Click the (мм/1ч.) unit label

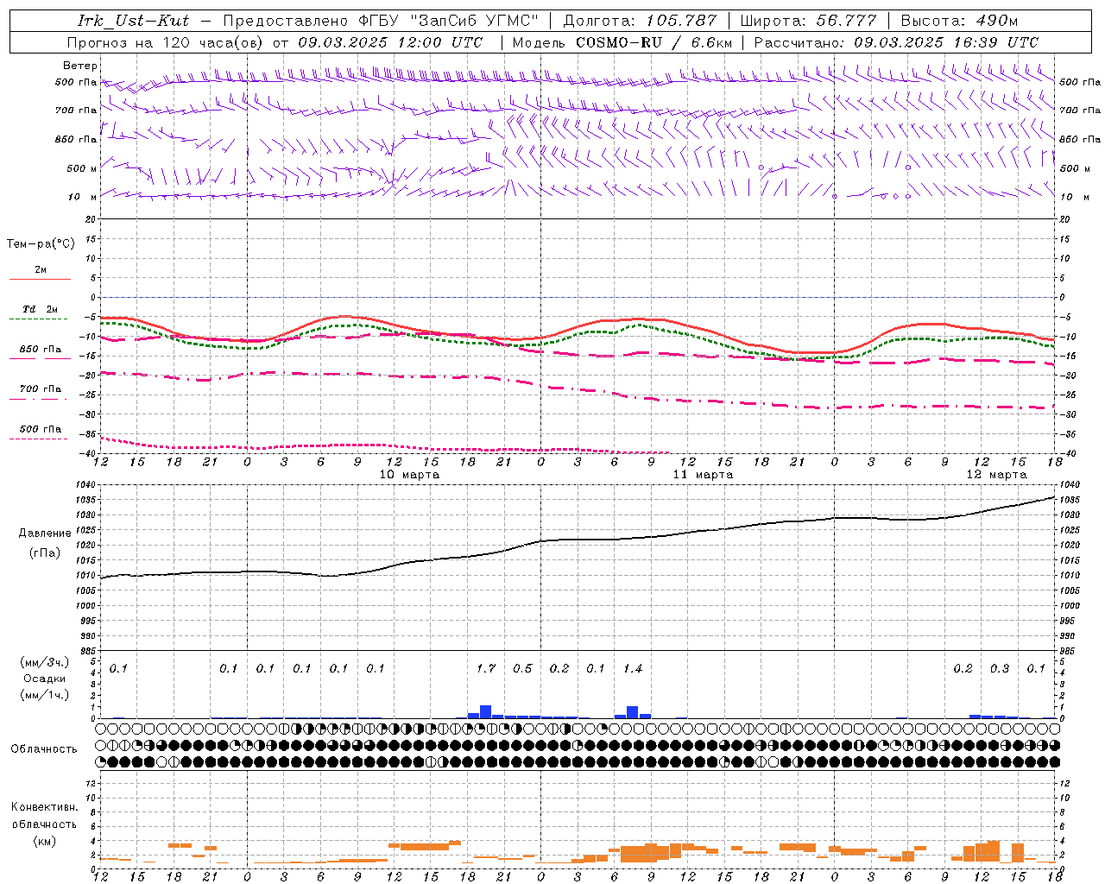click(x=45, y=695)
